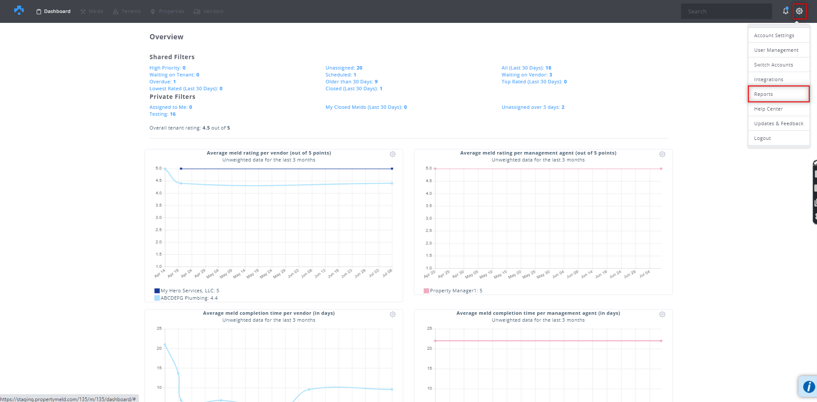The width and height of the screenshot is (817, 402).
Task: Click the Property Meld logo icon
Action: point(19,10)
